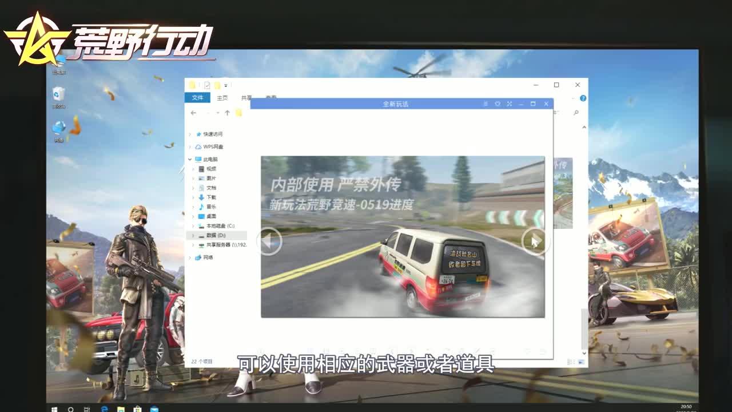The height and width of the screenshot is (412, 732).
Task: Select 文档 in the navigation pane
Action: pyautogui.click(x=207, y=188)
